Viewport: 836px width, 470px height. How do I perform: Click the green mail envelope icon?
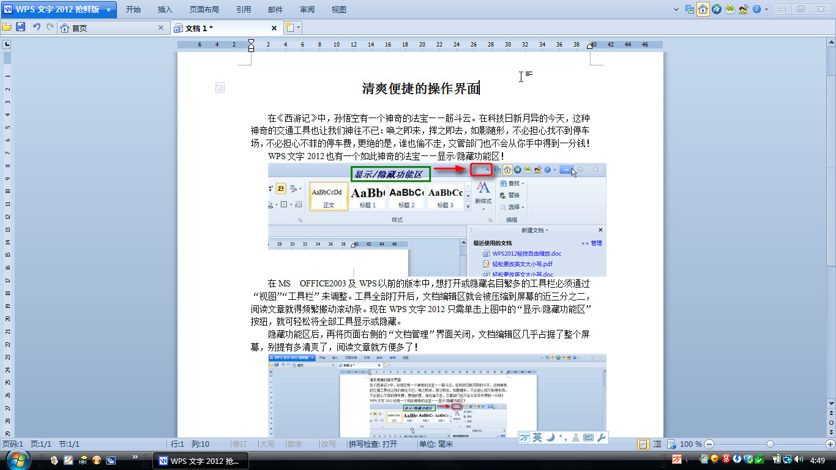click(730, 9)
